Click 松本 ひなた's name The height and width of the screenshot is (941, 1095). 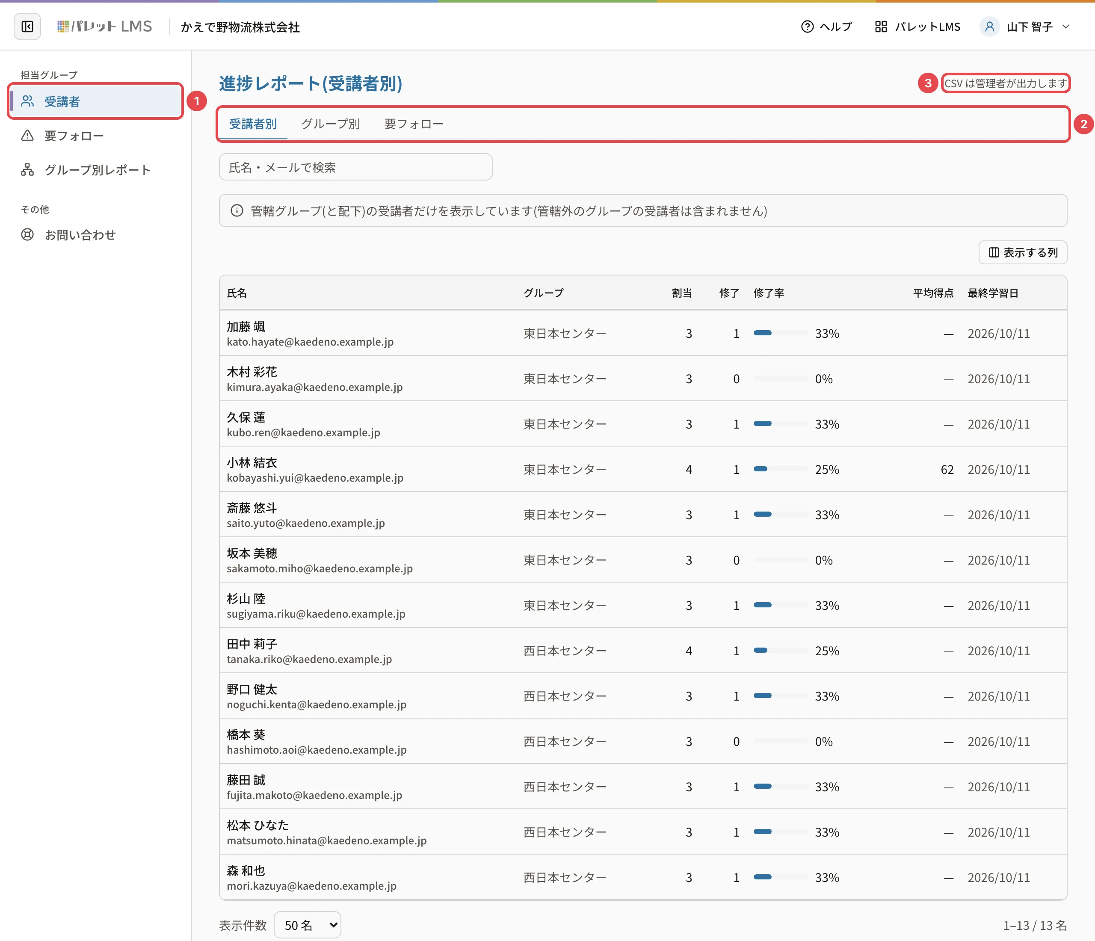pyautogui.click(x=258, y=825)
